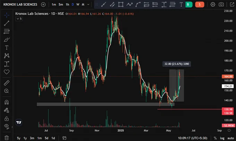Select the sidebar price range measurement tool
This screenshot has width=236, height=141.
7,64
